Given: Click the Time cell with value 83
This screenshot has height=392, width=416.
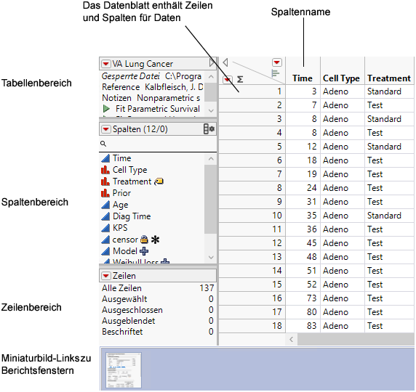Looking at the screenshot, I should click(303, 325).
